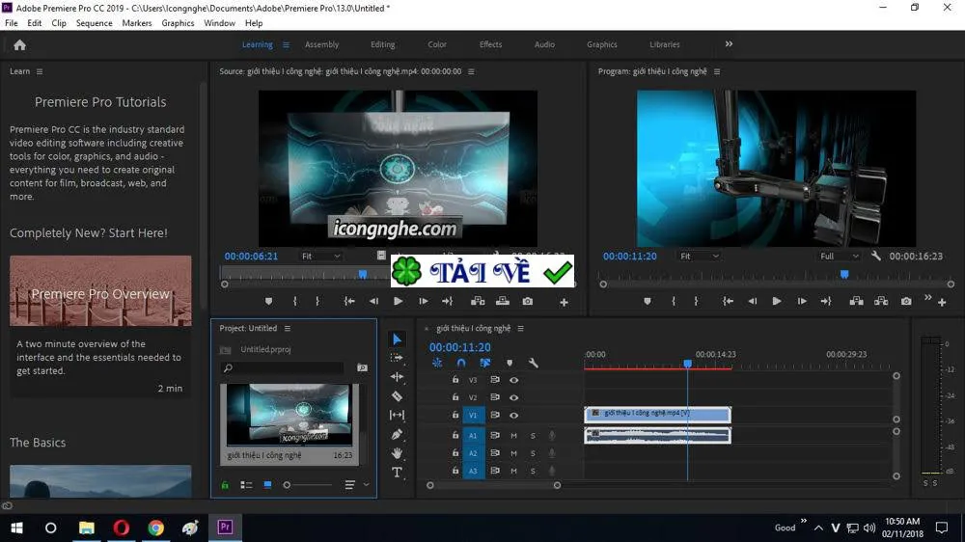965x542 pixels.
Task: Open the File menu
Action: point(11,23)
